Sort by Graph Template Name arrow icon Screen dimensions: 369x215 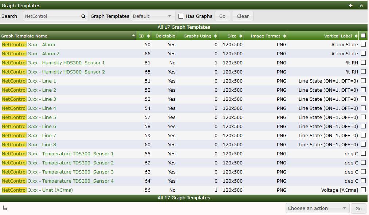click(x=133, y=36)
